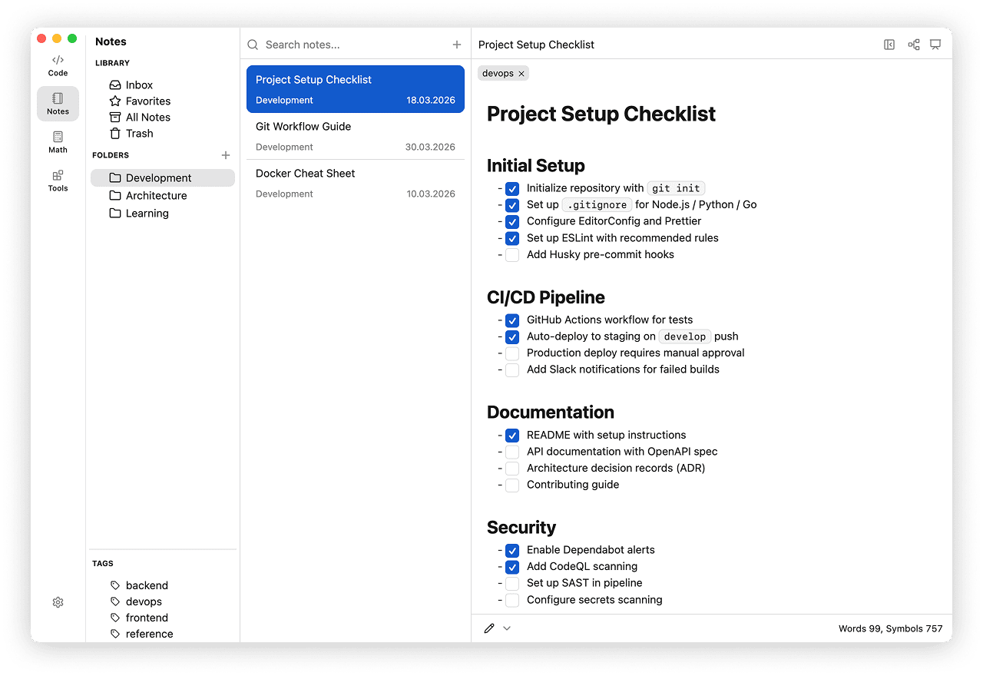This screenshot has height=676, width=983.
Task: Toggle the sidebar panel icon in header
Action: pyautogui.click(x=889, y=45)
